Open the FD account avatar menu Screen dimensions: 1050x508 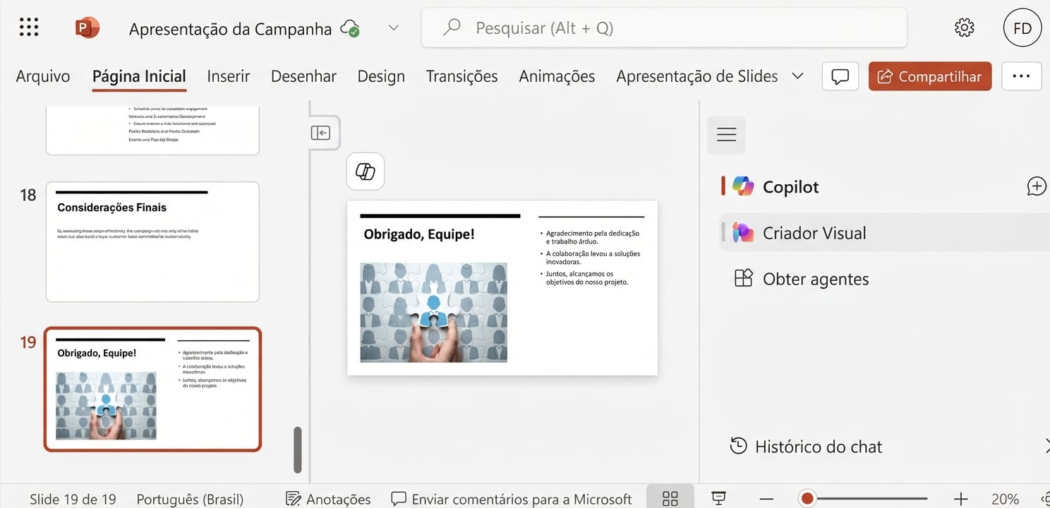coord(1022,28)
